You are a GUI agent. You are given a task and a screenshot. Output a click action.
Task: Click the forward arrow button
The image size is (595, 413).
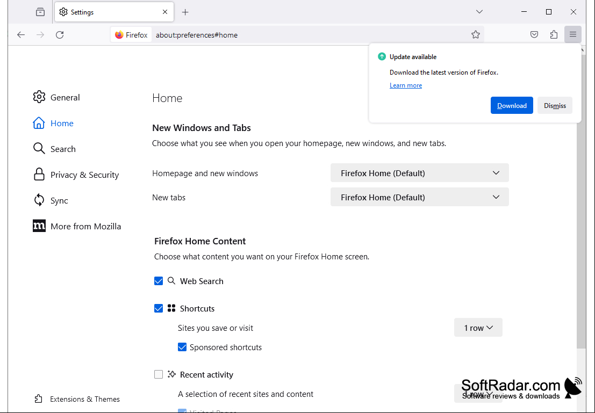40,35
